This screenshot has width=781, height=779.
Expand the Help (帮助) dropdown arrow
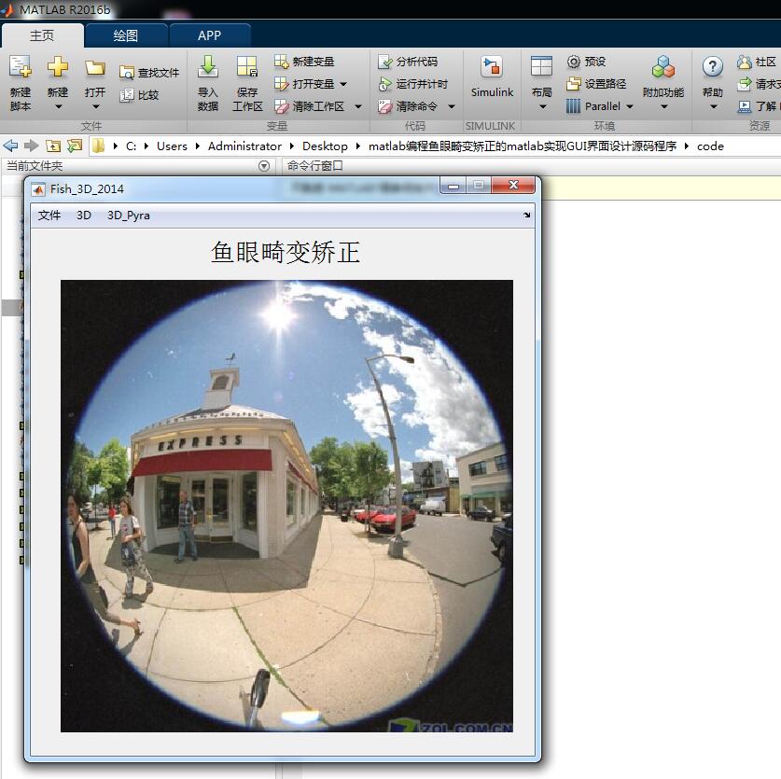[x=713, y=106]
